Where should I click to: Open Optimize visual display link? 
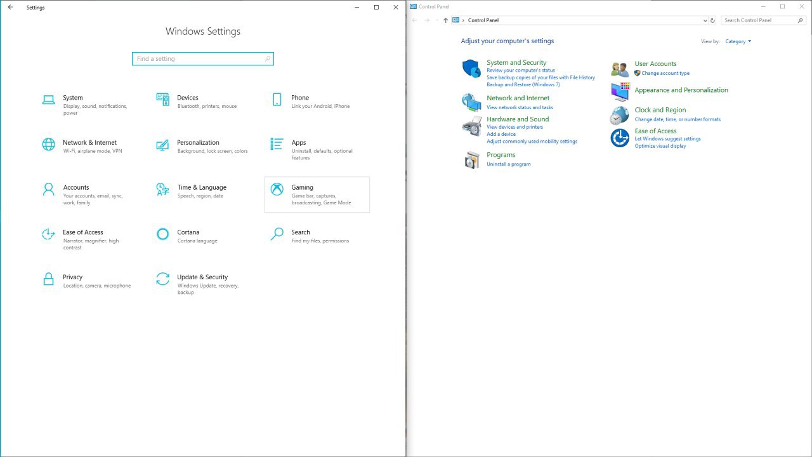(660, 146)
